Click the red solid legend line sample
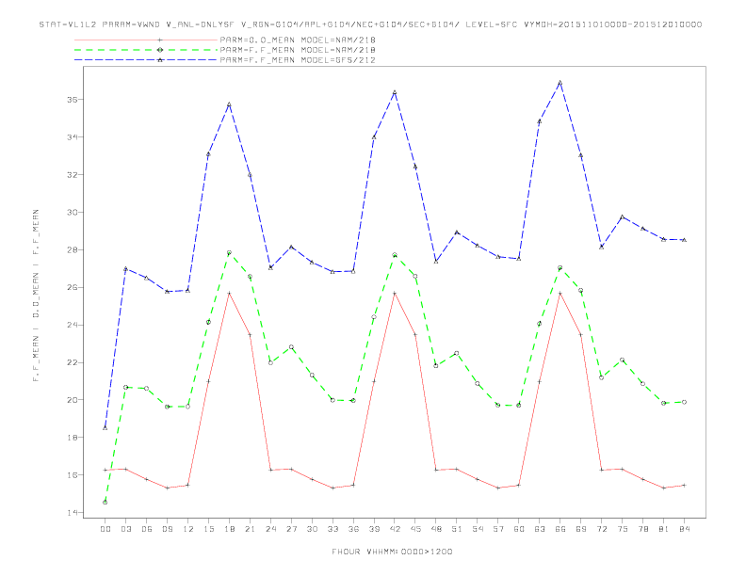This screenshot has width=746, height=576. click(146, 40)
